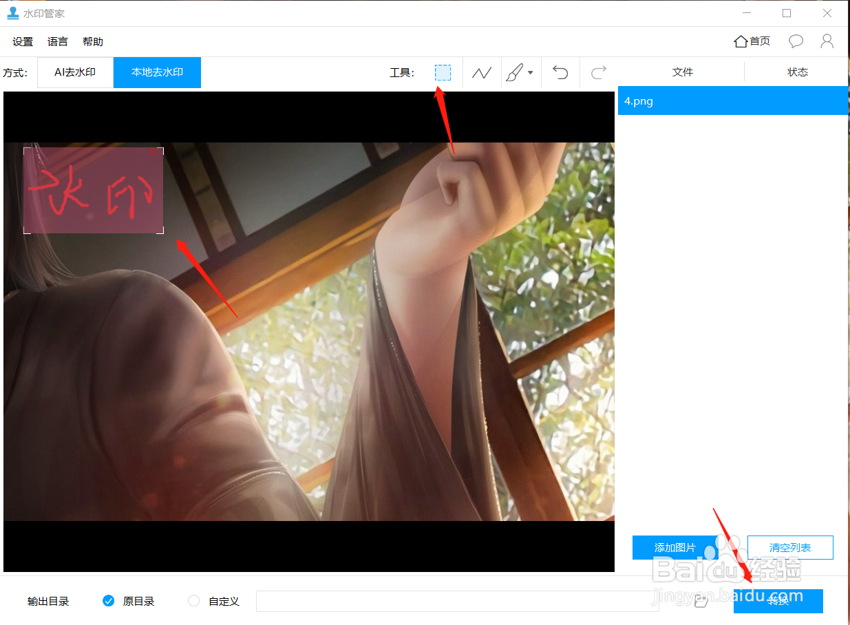The image size is (850, 625).
Task: Go to 首页 home page
Action: point(752,41)
